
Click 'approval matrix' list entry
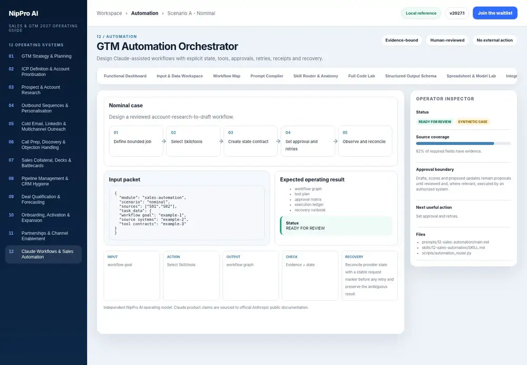click(x=308, y=199)
